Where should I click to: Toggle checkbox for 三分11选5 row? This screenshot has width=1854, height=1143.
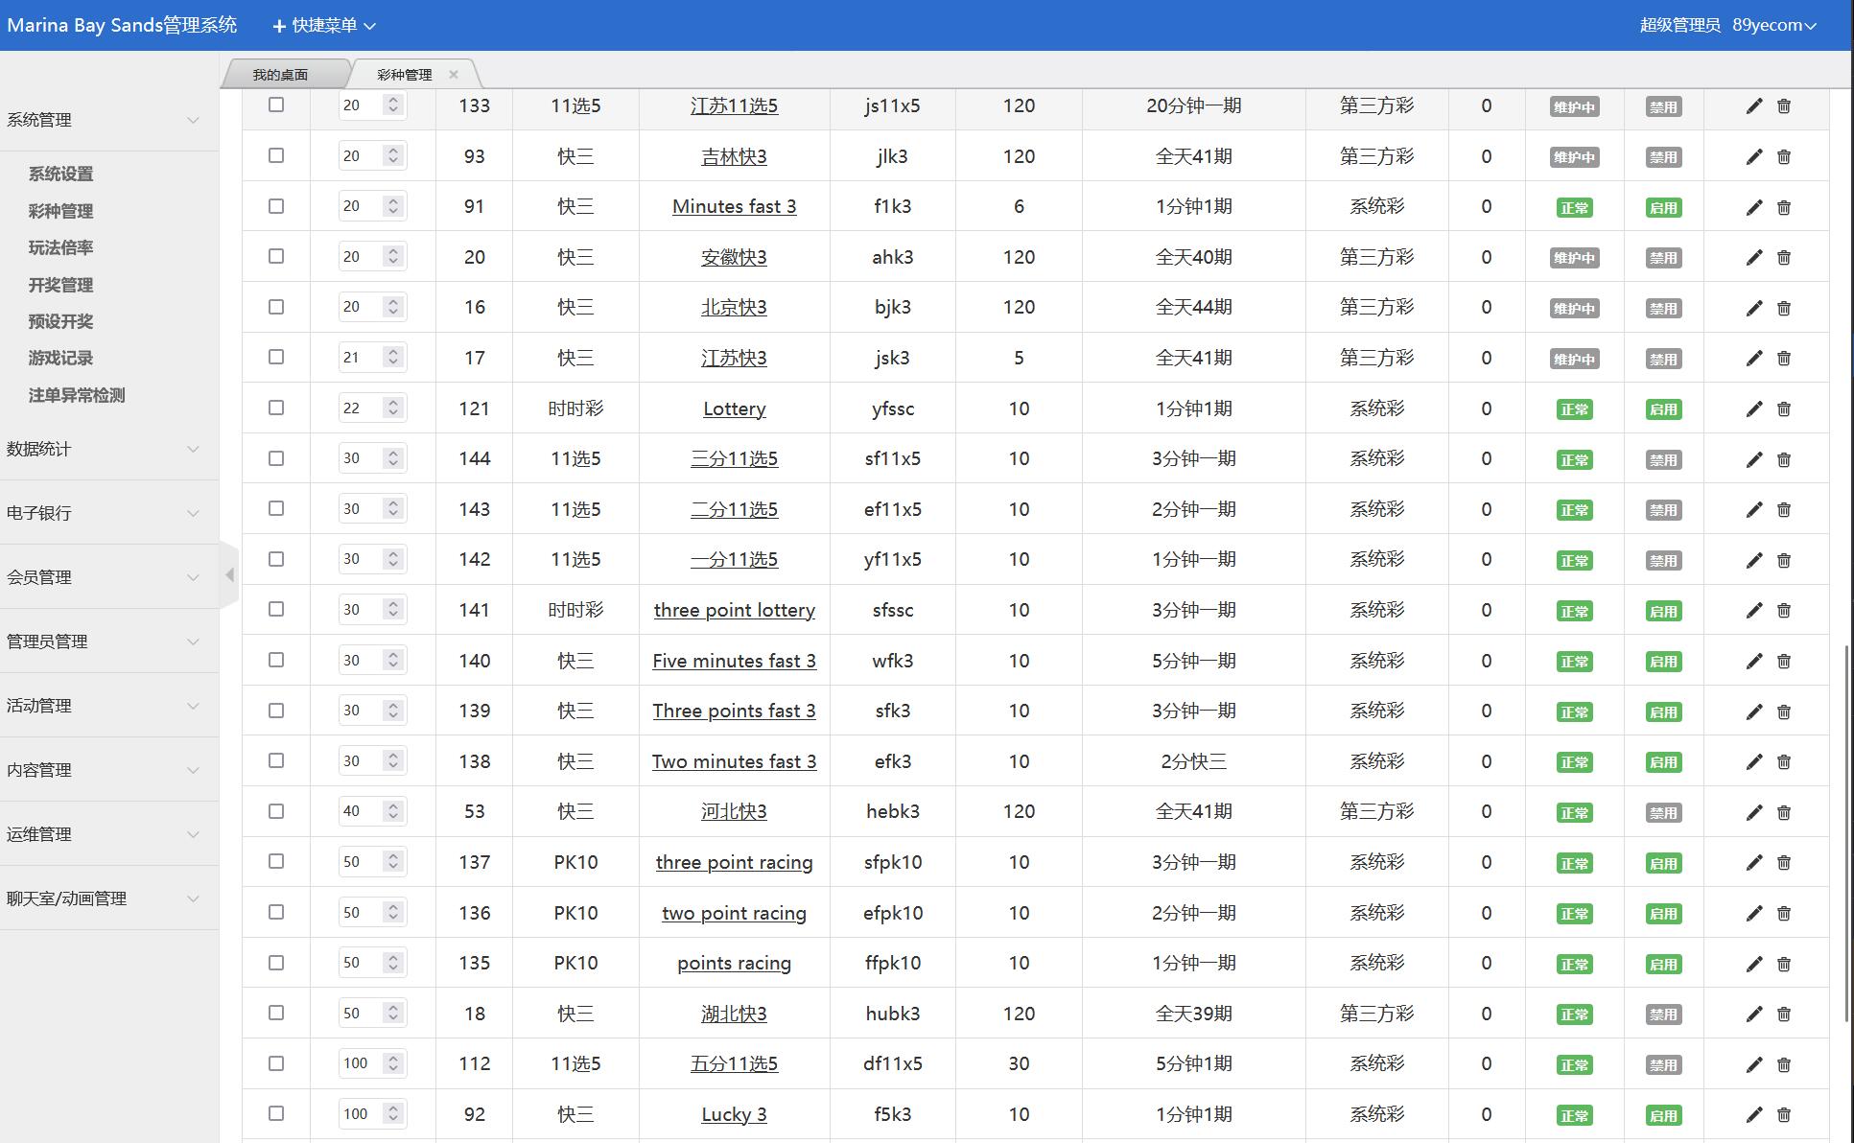(277, 457)
